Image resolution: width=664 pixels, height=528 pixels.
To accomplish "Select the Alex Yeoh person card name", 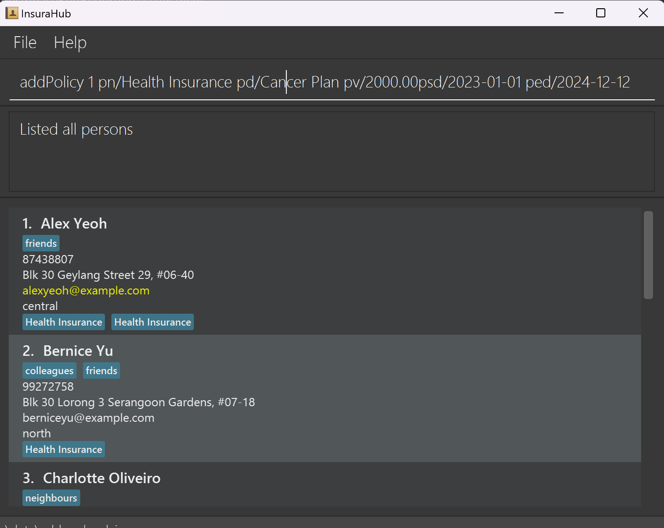I will [x=74, y=223].
